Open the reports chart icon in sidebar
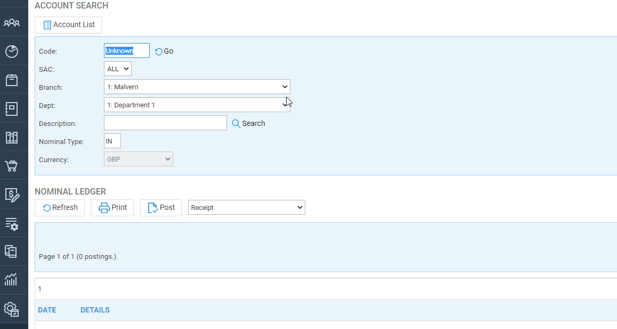 coord(11,280)
